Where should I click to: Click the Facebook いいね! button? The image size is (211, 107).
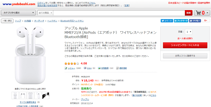195,21
